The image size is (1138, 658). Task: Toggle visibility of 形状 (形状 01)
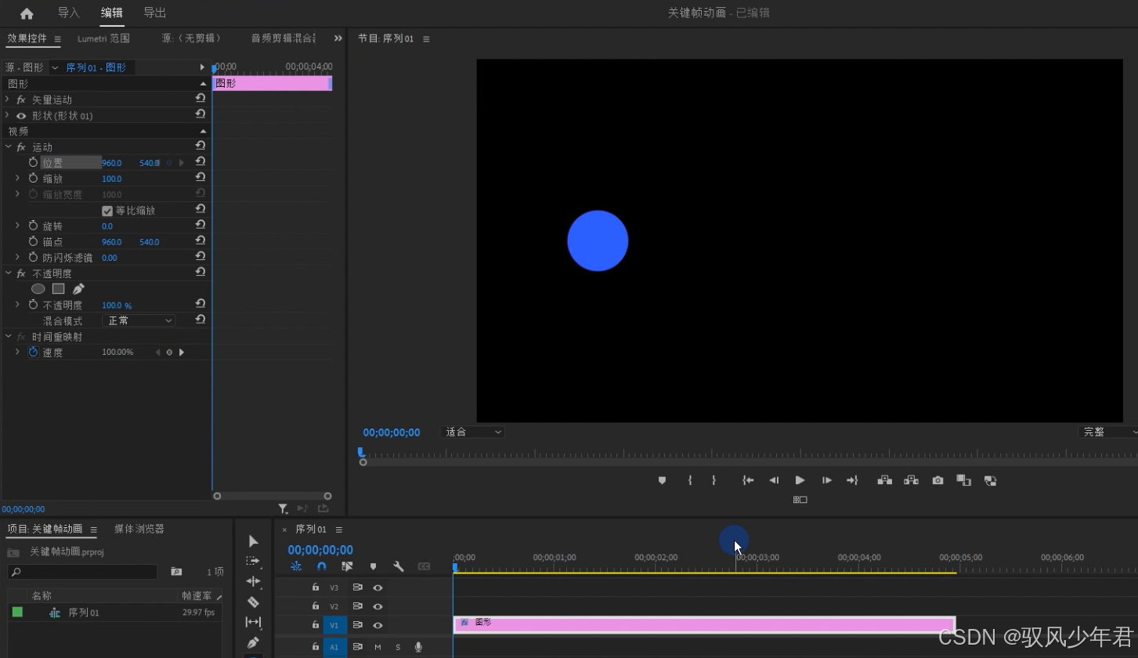tap(21, 116)
